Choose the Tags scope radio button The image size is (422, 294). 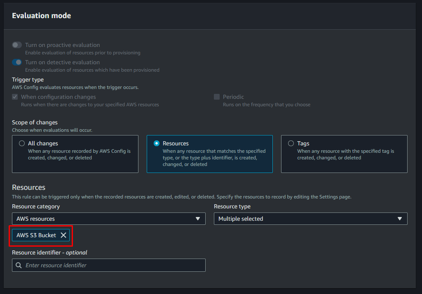tap(291, 143)
